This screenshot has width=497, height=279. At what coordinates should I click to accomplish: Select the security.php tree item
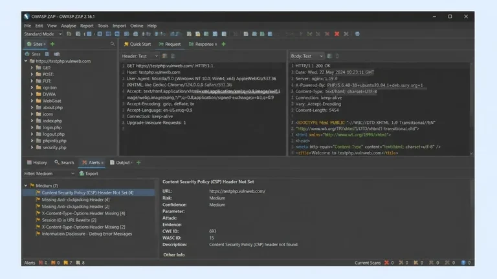[54, 147]
